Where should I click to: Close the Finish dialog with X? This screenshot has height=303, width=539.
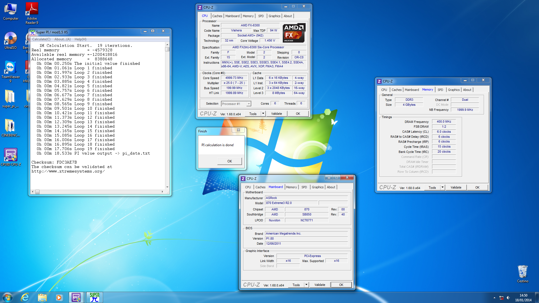(x=238, y=130)
